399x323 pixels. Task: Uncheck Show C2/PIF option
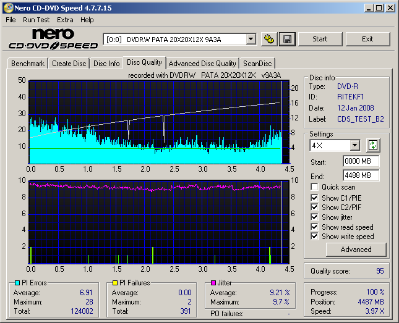pos(314,208)
